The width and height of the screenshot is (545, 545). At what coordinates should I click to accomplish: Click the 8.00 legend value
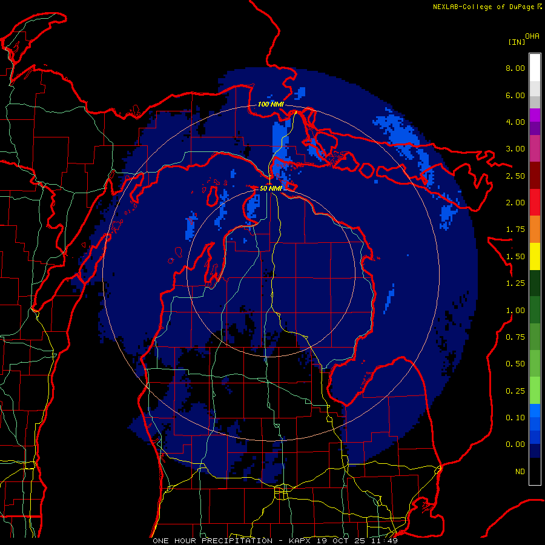[x=515, y=68]
